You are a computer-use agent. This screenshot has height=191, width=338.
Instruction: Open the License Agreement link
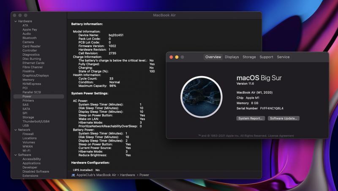pyautogui.click(x=281, y=136)
